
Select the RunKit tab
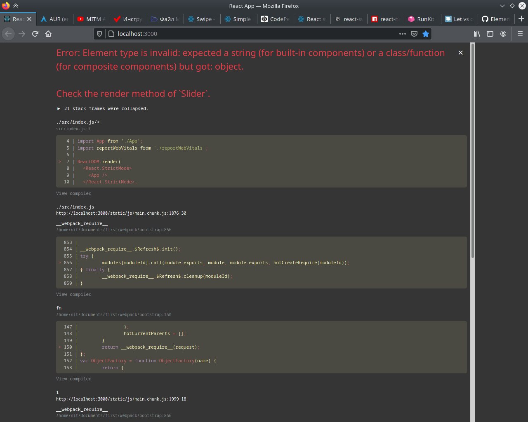click(422, 19)
